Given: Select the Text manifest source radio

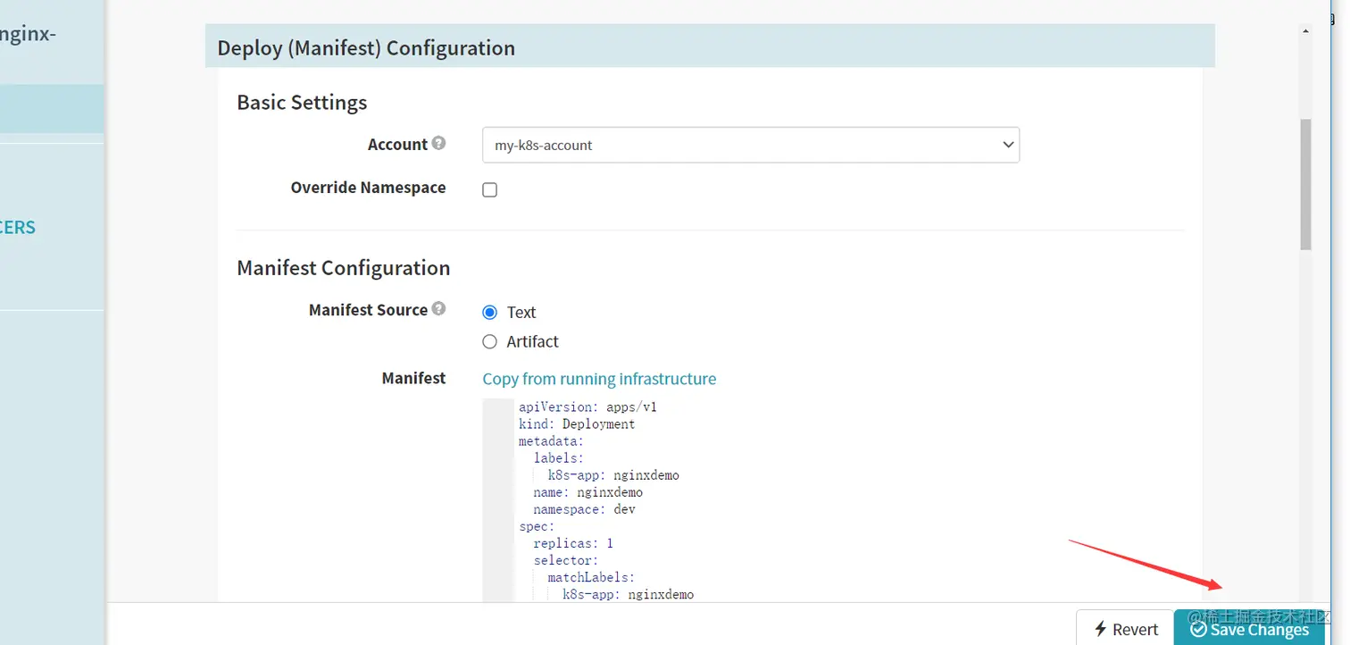Looking at the screenshot, I should [489, 313].
